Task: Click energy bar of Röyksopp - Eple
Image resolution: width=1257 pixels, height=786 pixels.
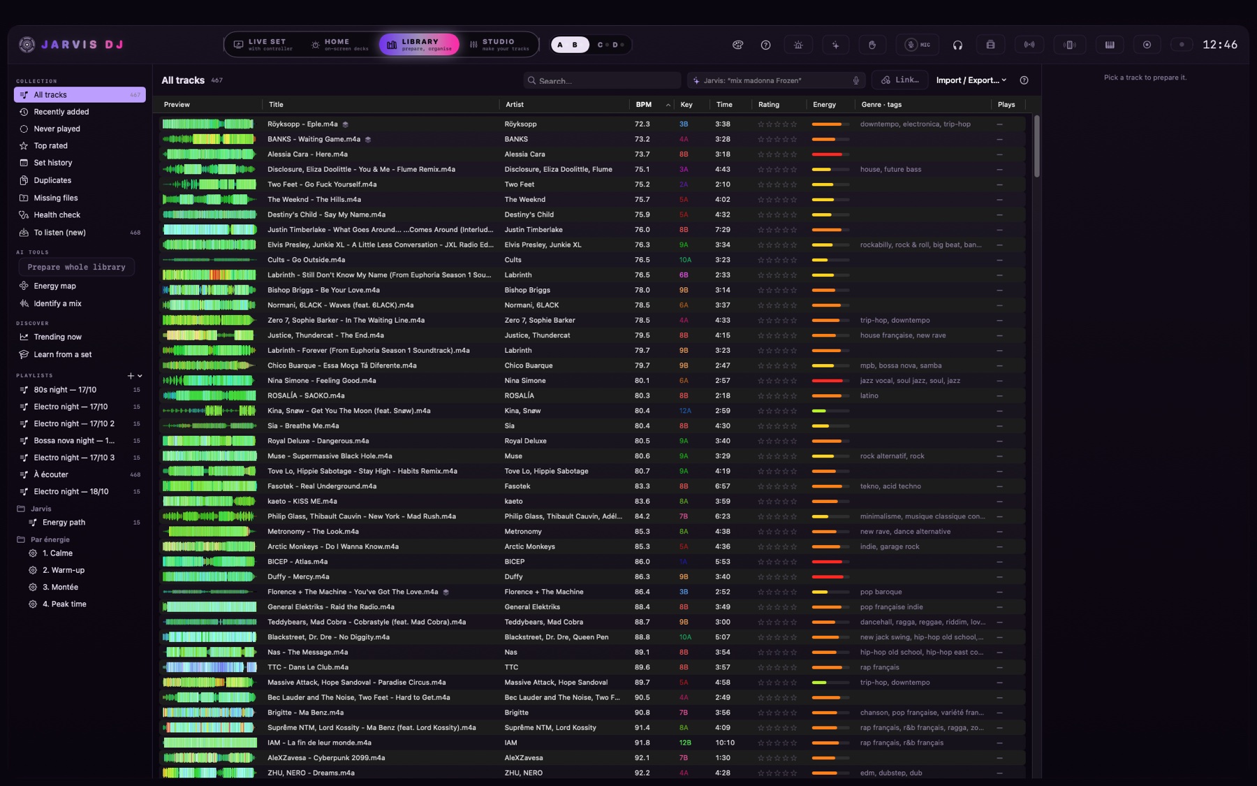Action: 830,124
